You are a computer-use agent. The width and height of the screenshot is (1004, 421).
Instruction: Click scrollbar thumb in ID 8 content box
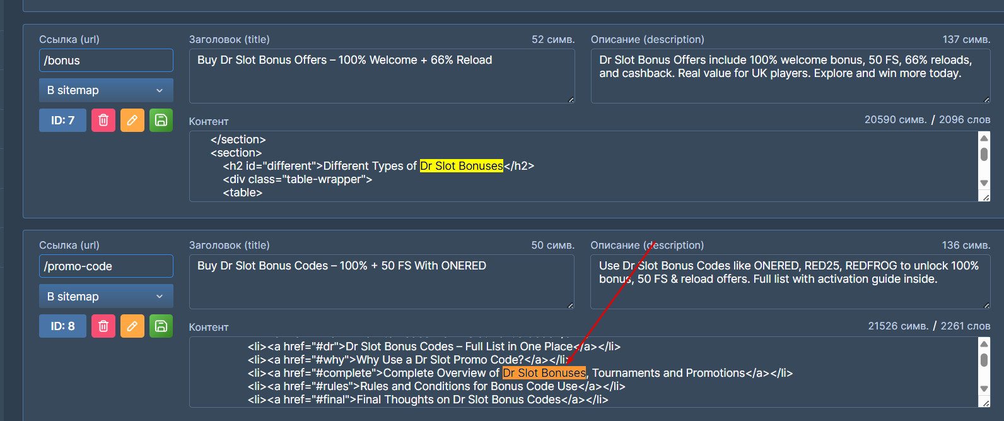984,360
